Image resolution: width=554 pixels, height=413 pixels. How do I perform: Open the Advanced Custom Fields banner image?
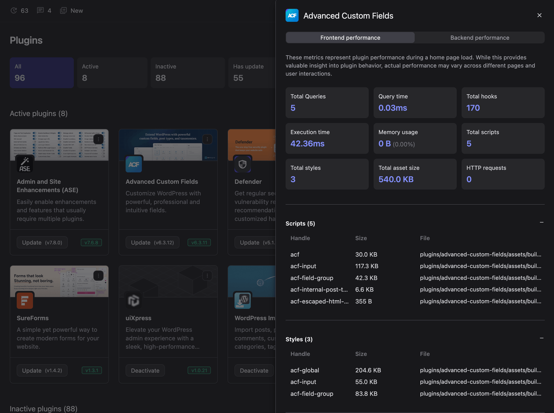pyautogui.click(x=168, y=145)
